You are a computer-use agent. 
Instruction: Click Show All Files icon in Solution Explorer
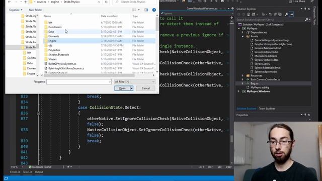point(280,15)
